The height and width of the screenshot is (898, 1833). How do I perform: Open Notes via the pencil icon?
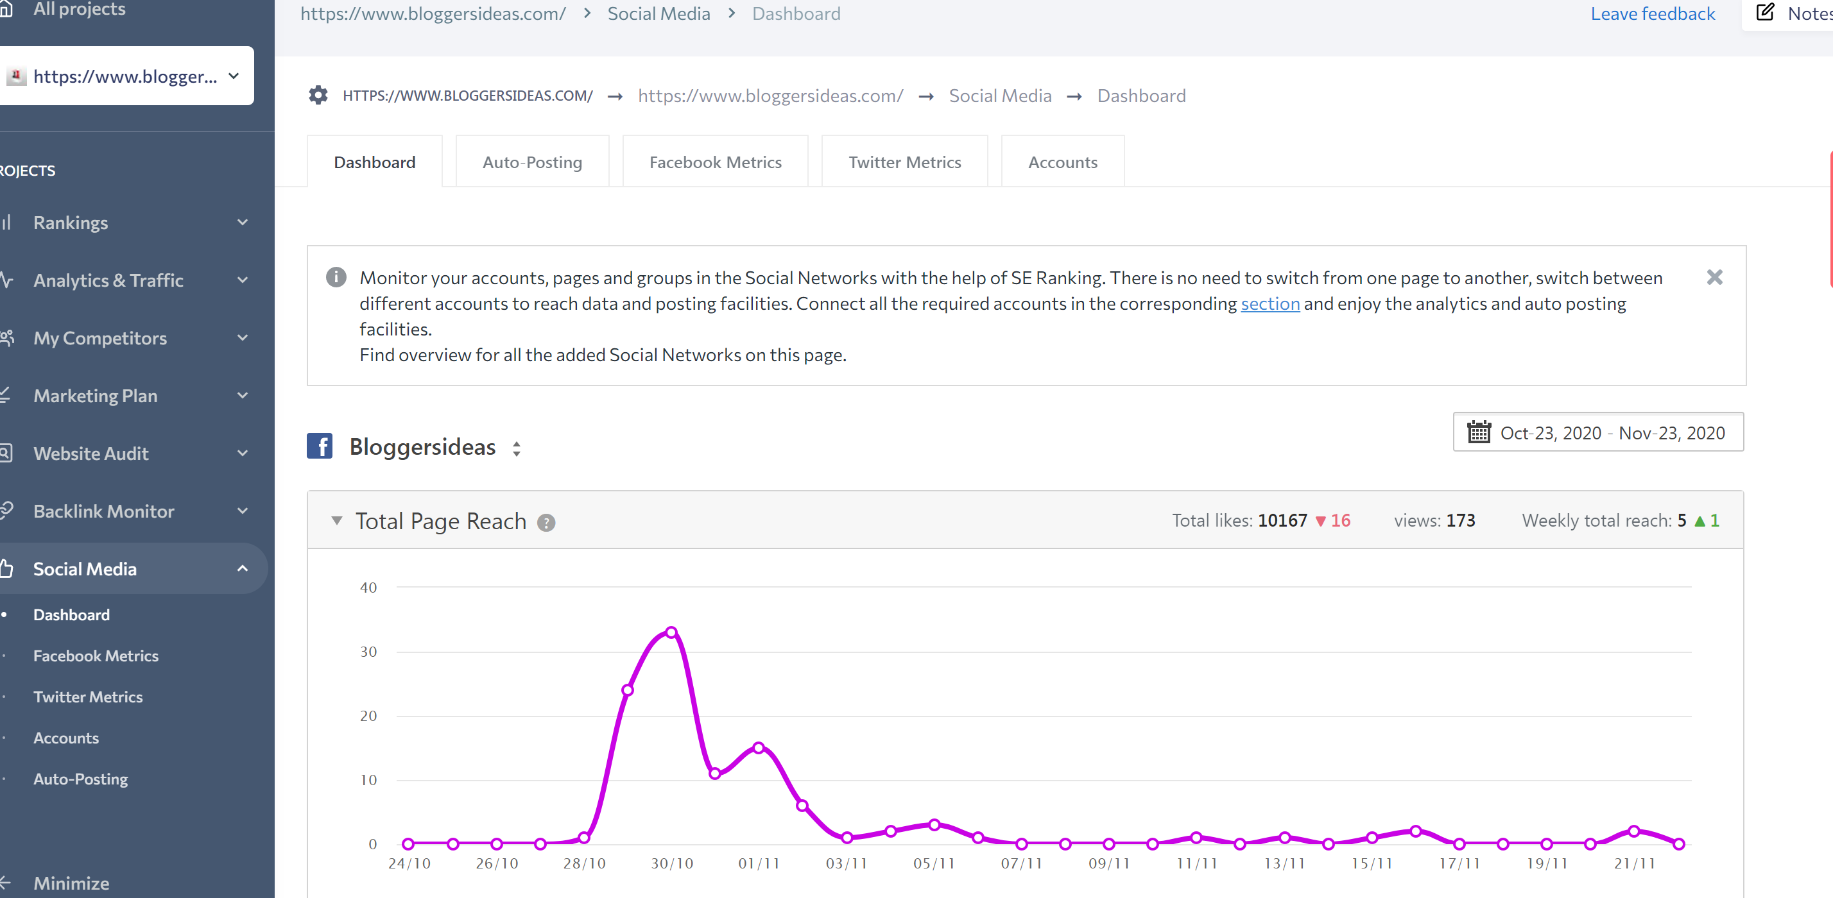[1765, 13]
